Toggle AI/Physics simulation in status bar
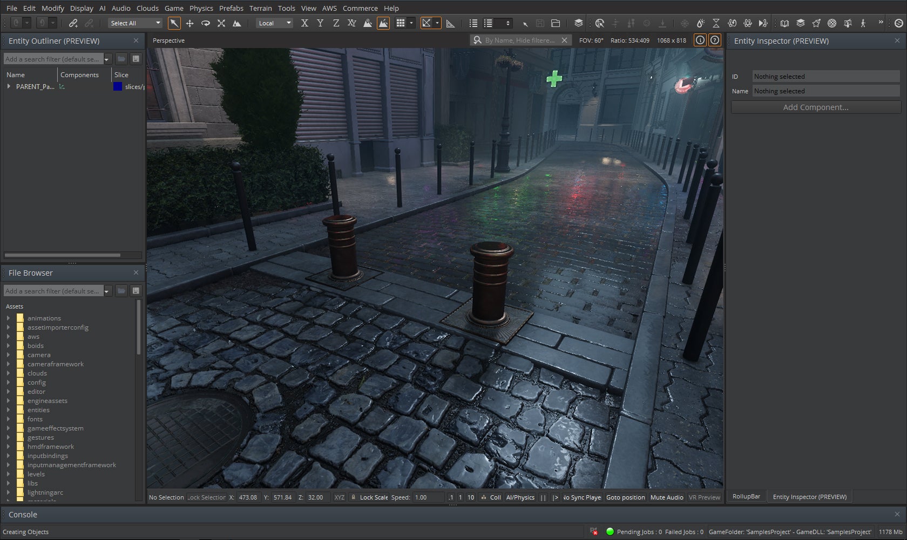The width and height of the screenshot is (907, 540). click(520, 497)
